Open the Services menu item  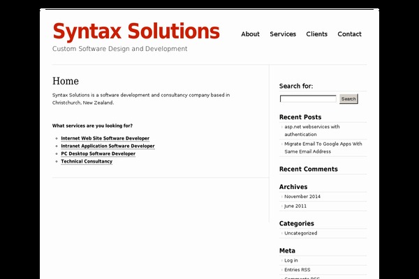coord(283,34)
